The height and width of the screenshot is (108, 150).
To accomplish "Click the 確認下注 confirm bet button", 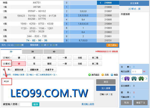I will pos(140,103).
